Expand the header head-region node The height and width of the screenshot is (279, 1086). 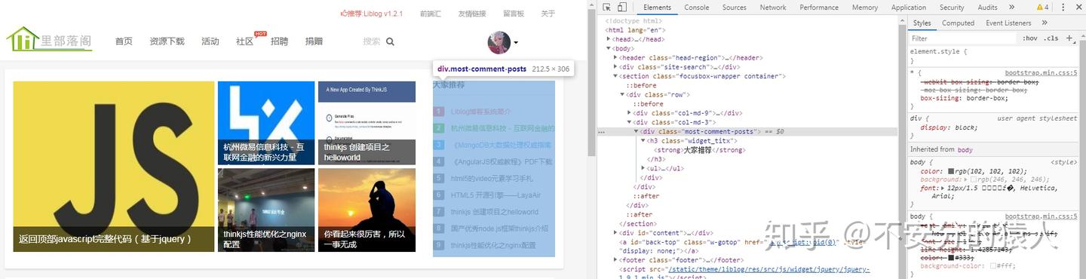click(616, 57)
